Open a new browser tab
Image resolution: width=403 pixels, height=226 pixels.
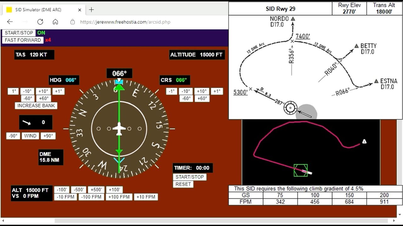pos(91,10)
